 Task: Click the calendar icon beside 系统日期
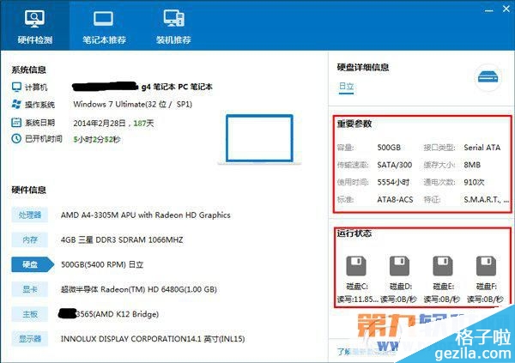point(16,122)
